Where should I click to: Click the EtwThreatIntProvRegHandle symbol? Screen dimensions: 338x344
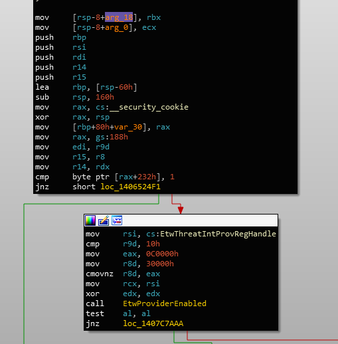(x=218, y=234)
